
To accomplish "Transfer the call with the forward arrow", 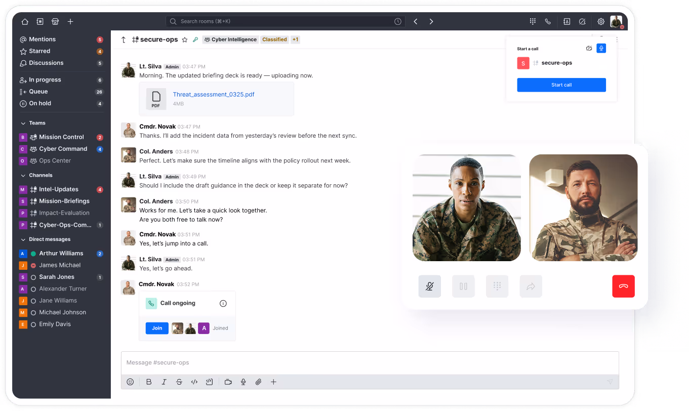I will (531, 286).
